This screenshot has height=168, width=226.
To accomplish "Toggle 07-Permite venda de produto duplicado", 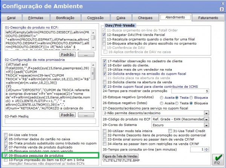I will click(6, 147).
